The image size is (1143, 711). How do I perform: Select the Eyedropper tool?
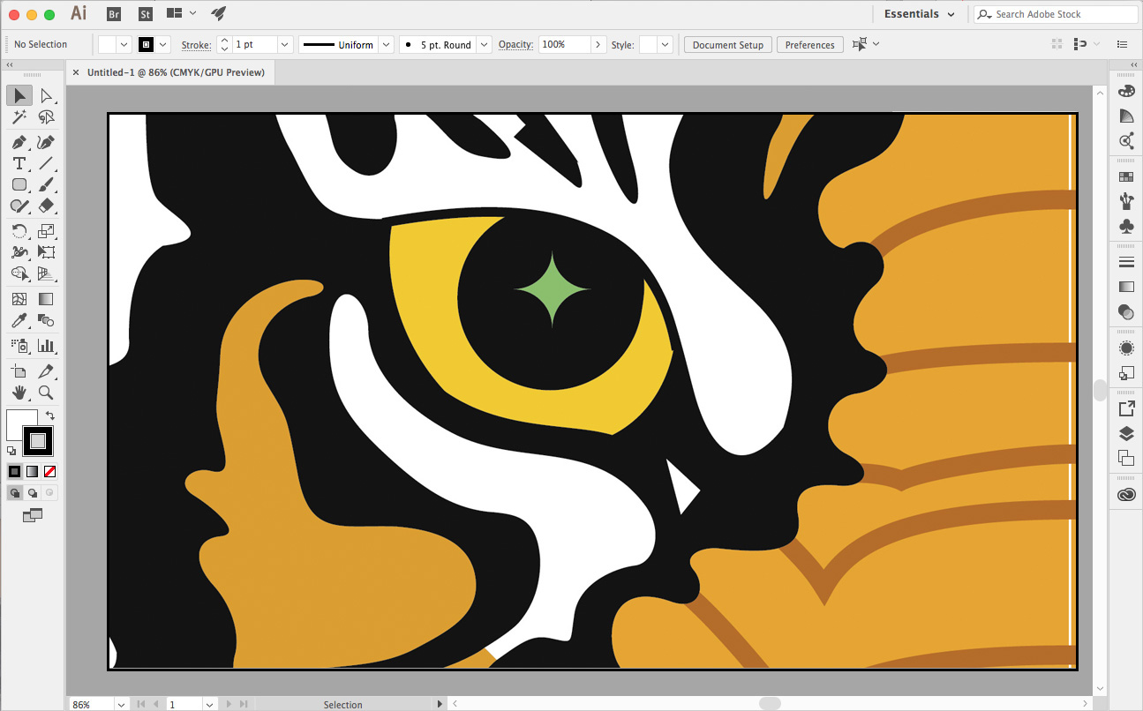(x=19, y=320)
